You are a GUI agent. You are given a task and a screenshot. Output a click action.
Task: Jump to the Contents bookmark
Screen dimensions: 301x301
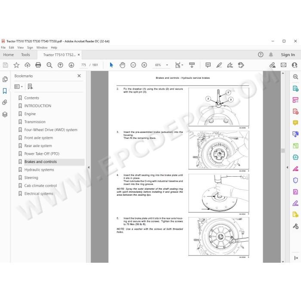[x=31, y=98]
